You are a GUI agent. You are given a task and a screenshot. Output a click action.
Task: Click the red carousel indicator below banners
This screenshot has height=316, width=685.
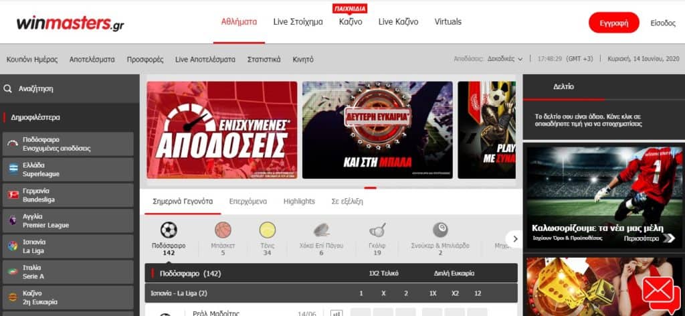(370, 187)
